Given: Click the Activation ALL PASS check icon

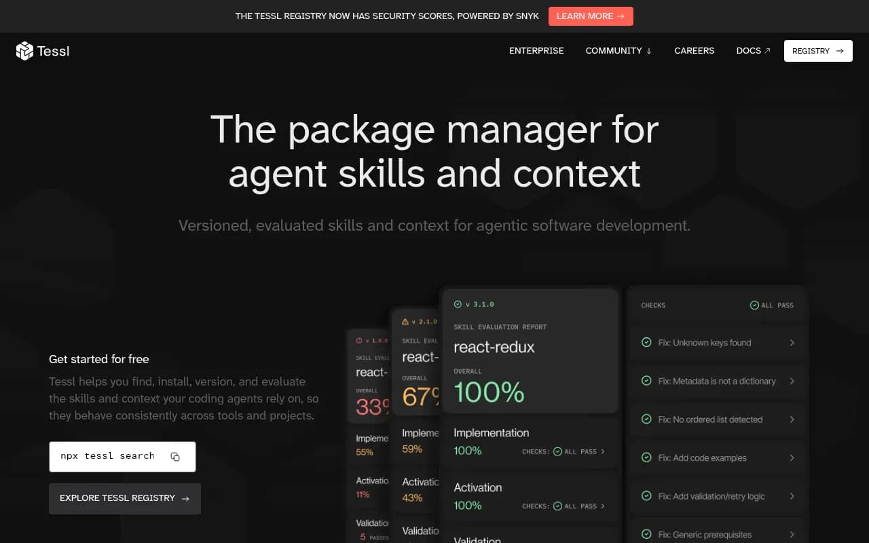Looking at the screenshot, I should [x=557, y=506].
